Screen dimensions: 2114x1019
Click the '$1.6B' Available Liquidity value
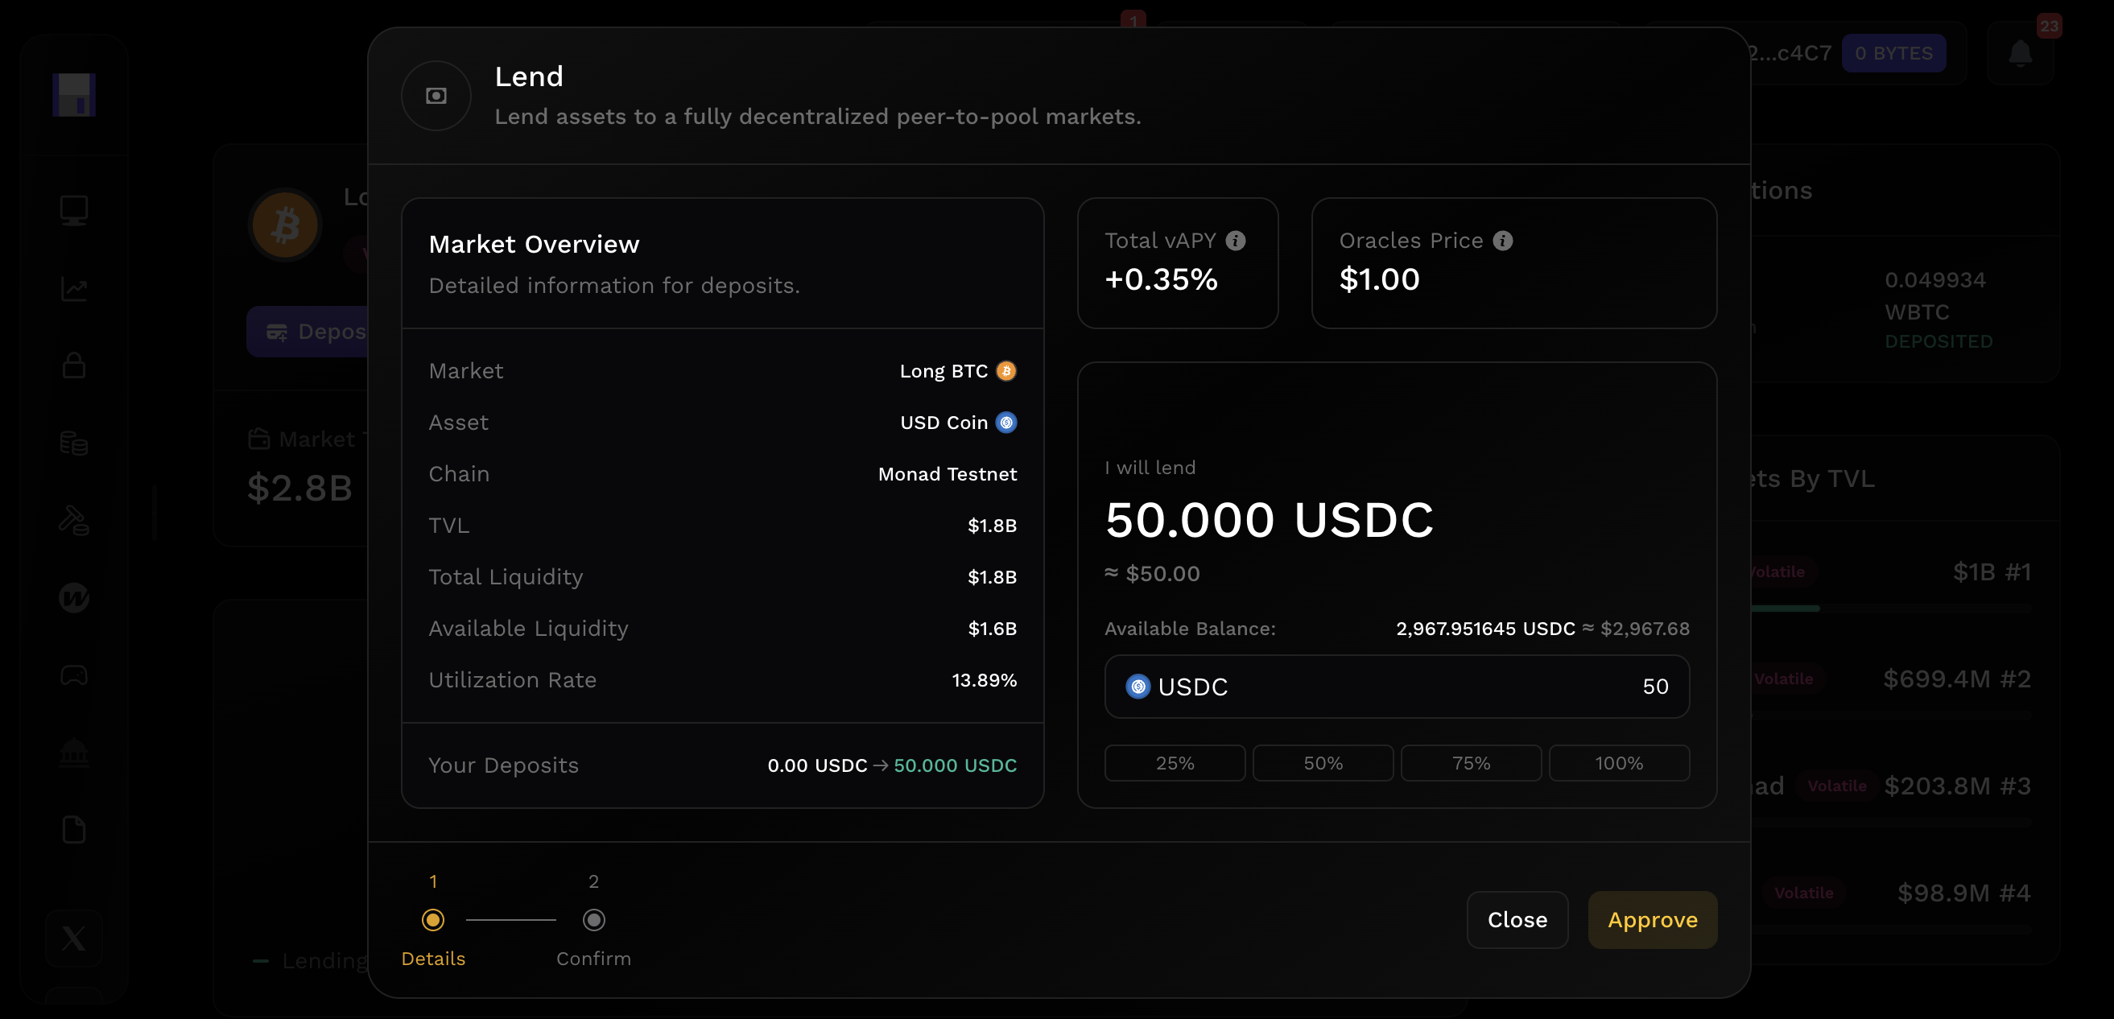pos(992,629)
